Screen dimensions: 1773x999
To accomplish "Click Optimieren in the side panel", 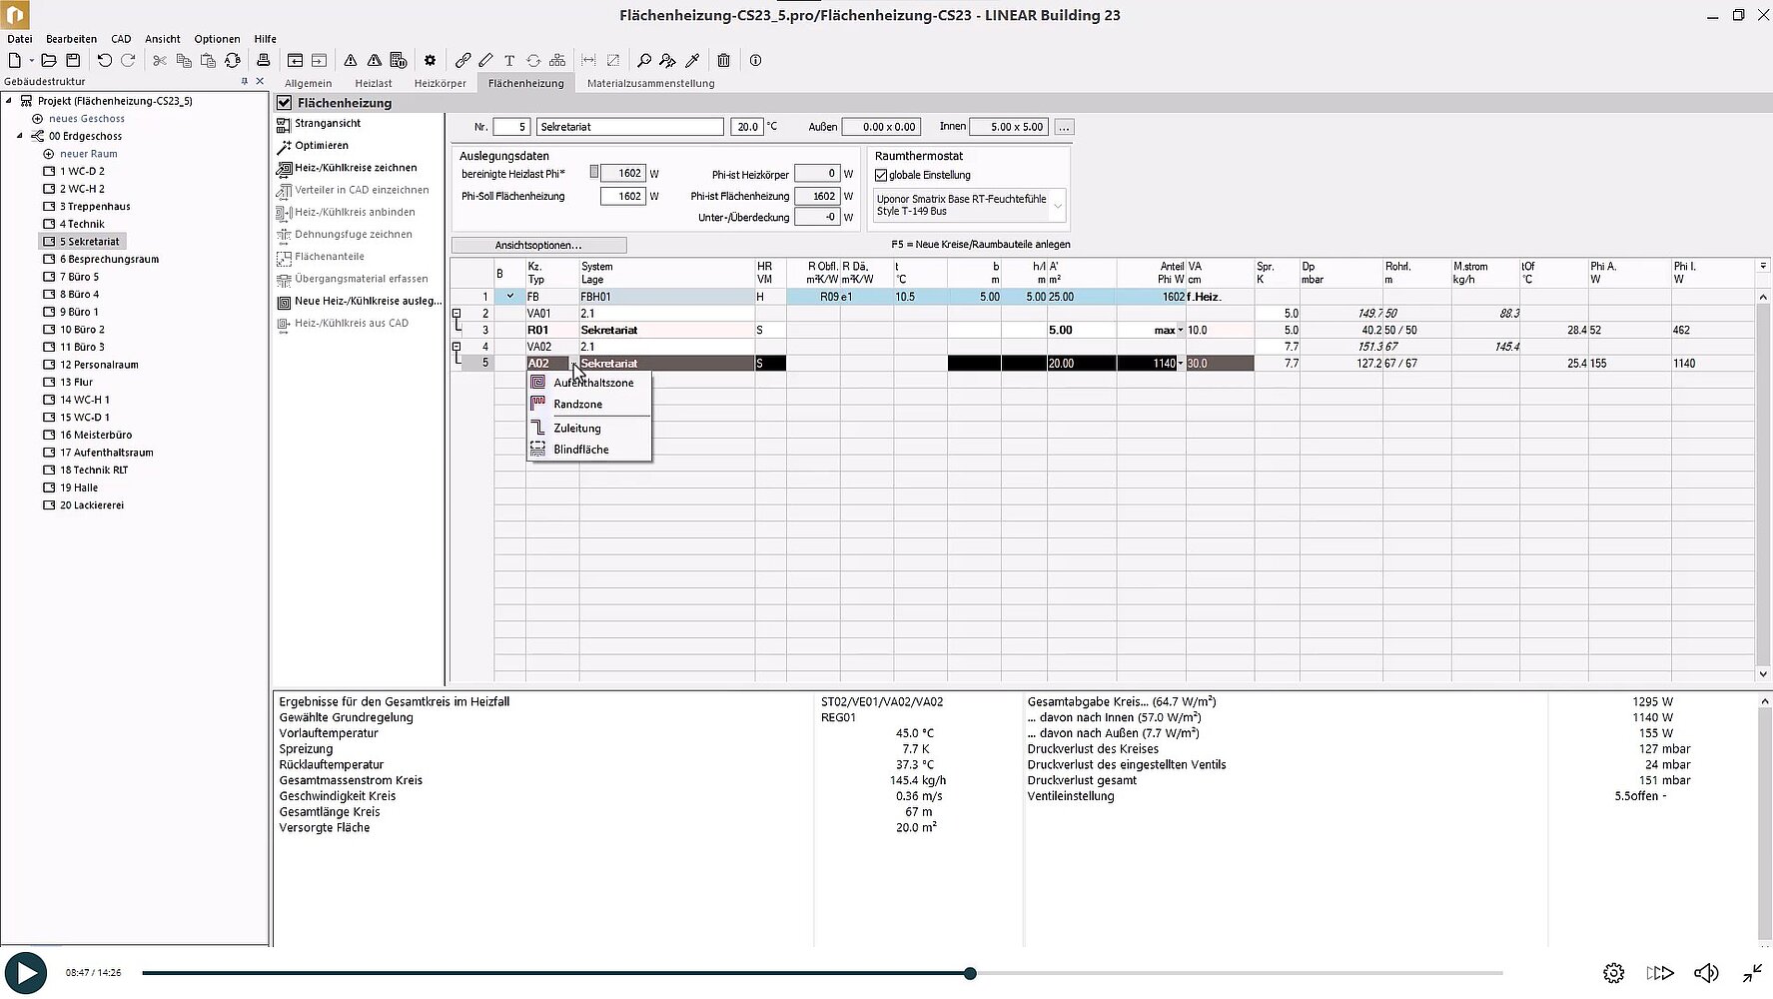I will tap(321, 146).
